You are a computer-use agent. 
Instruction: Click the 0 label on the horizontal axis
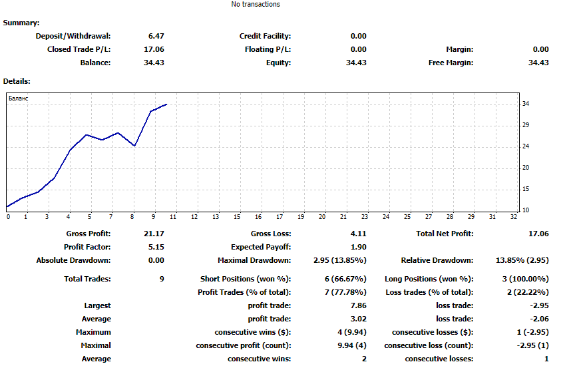(x=9, y=217)
